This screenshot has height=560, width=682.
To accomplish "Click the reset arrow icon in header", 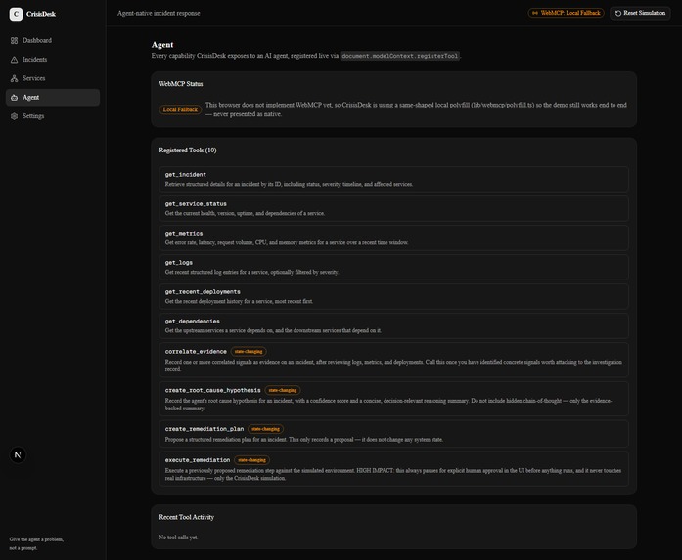I will click(618, 13).
